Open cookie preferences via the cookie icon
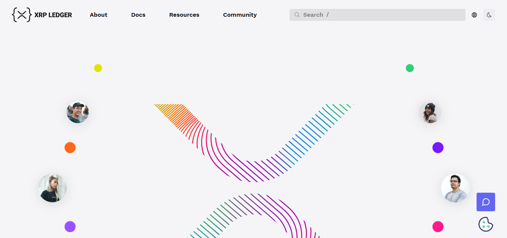Image resolution: width=507 pixels, height=238 pixels. pyautogui.click(x=485, y=224)
